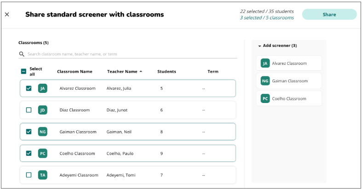This screenshot has height=189, width=362.
Task: Click the search magnifier icon
Action: [22, 54]
